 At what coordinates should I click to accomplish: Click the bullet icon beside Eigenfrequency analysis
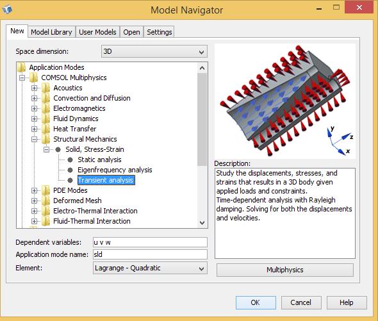pyautogui.click(x=70, y=170)
